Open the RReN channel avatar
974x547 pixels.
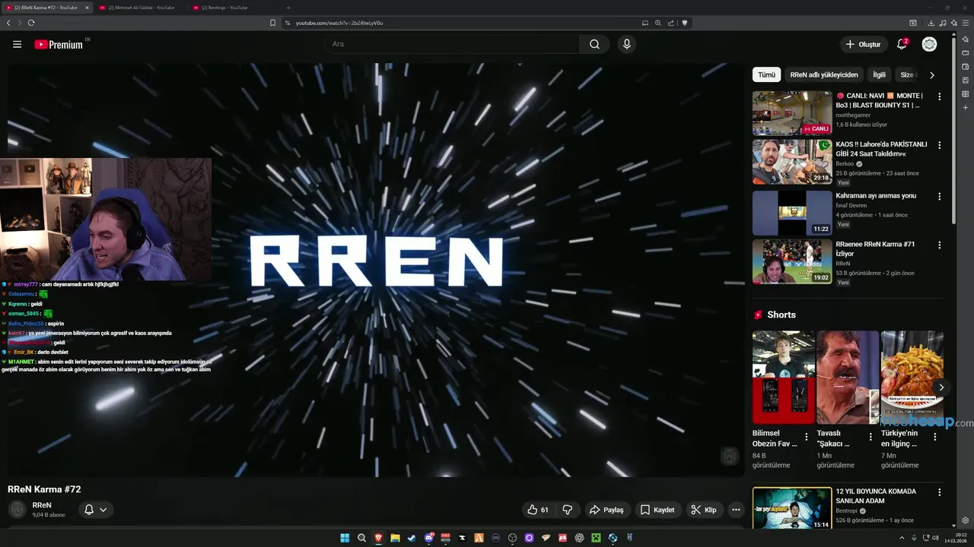[x=17, y=509]
